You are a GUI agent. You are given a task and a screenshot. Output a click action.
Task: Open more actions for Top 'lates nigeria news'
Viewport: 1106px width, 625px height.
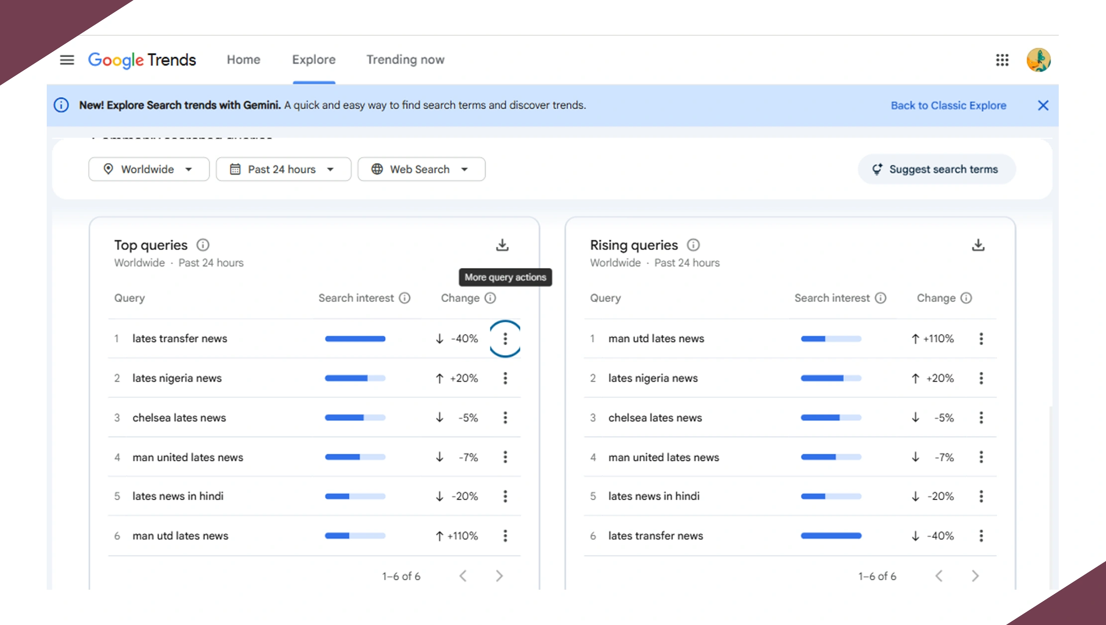505,378
